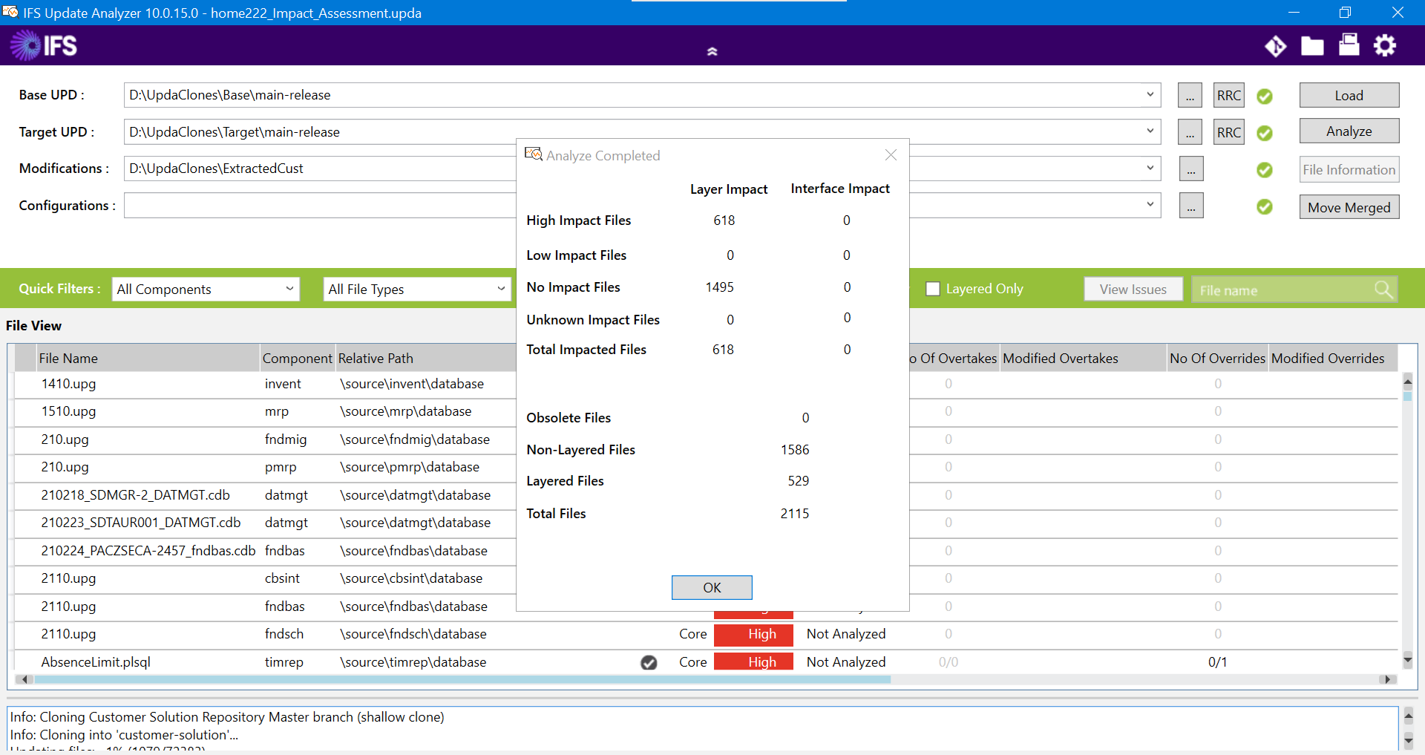The height and width of the screenshot is (755, 1425).
Task: Click file table scroll-up arrow
Action: pyautogui.click(x=1407, y=382)
